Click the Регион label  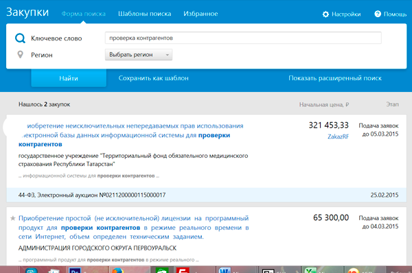[42, 55]
